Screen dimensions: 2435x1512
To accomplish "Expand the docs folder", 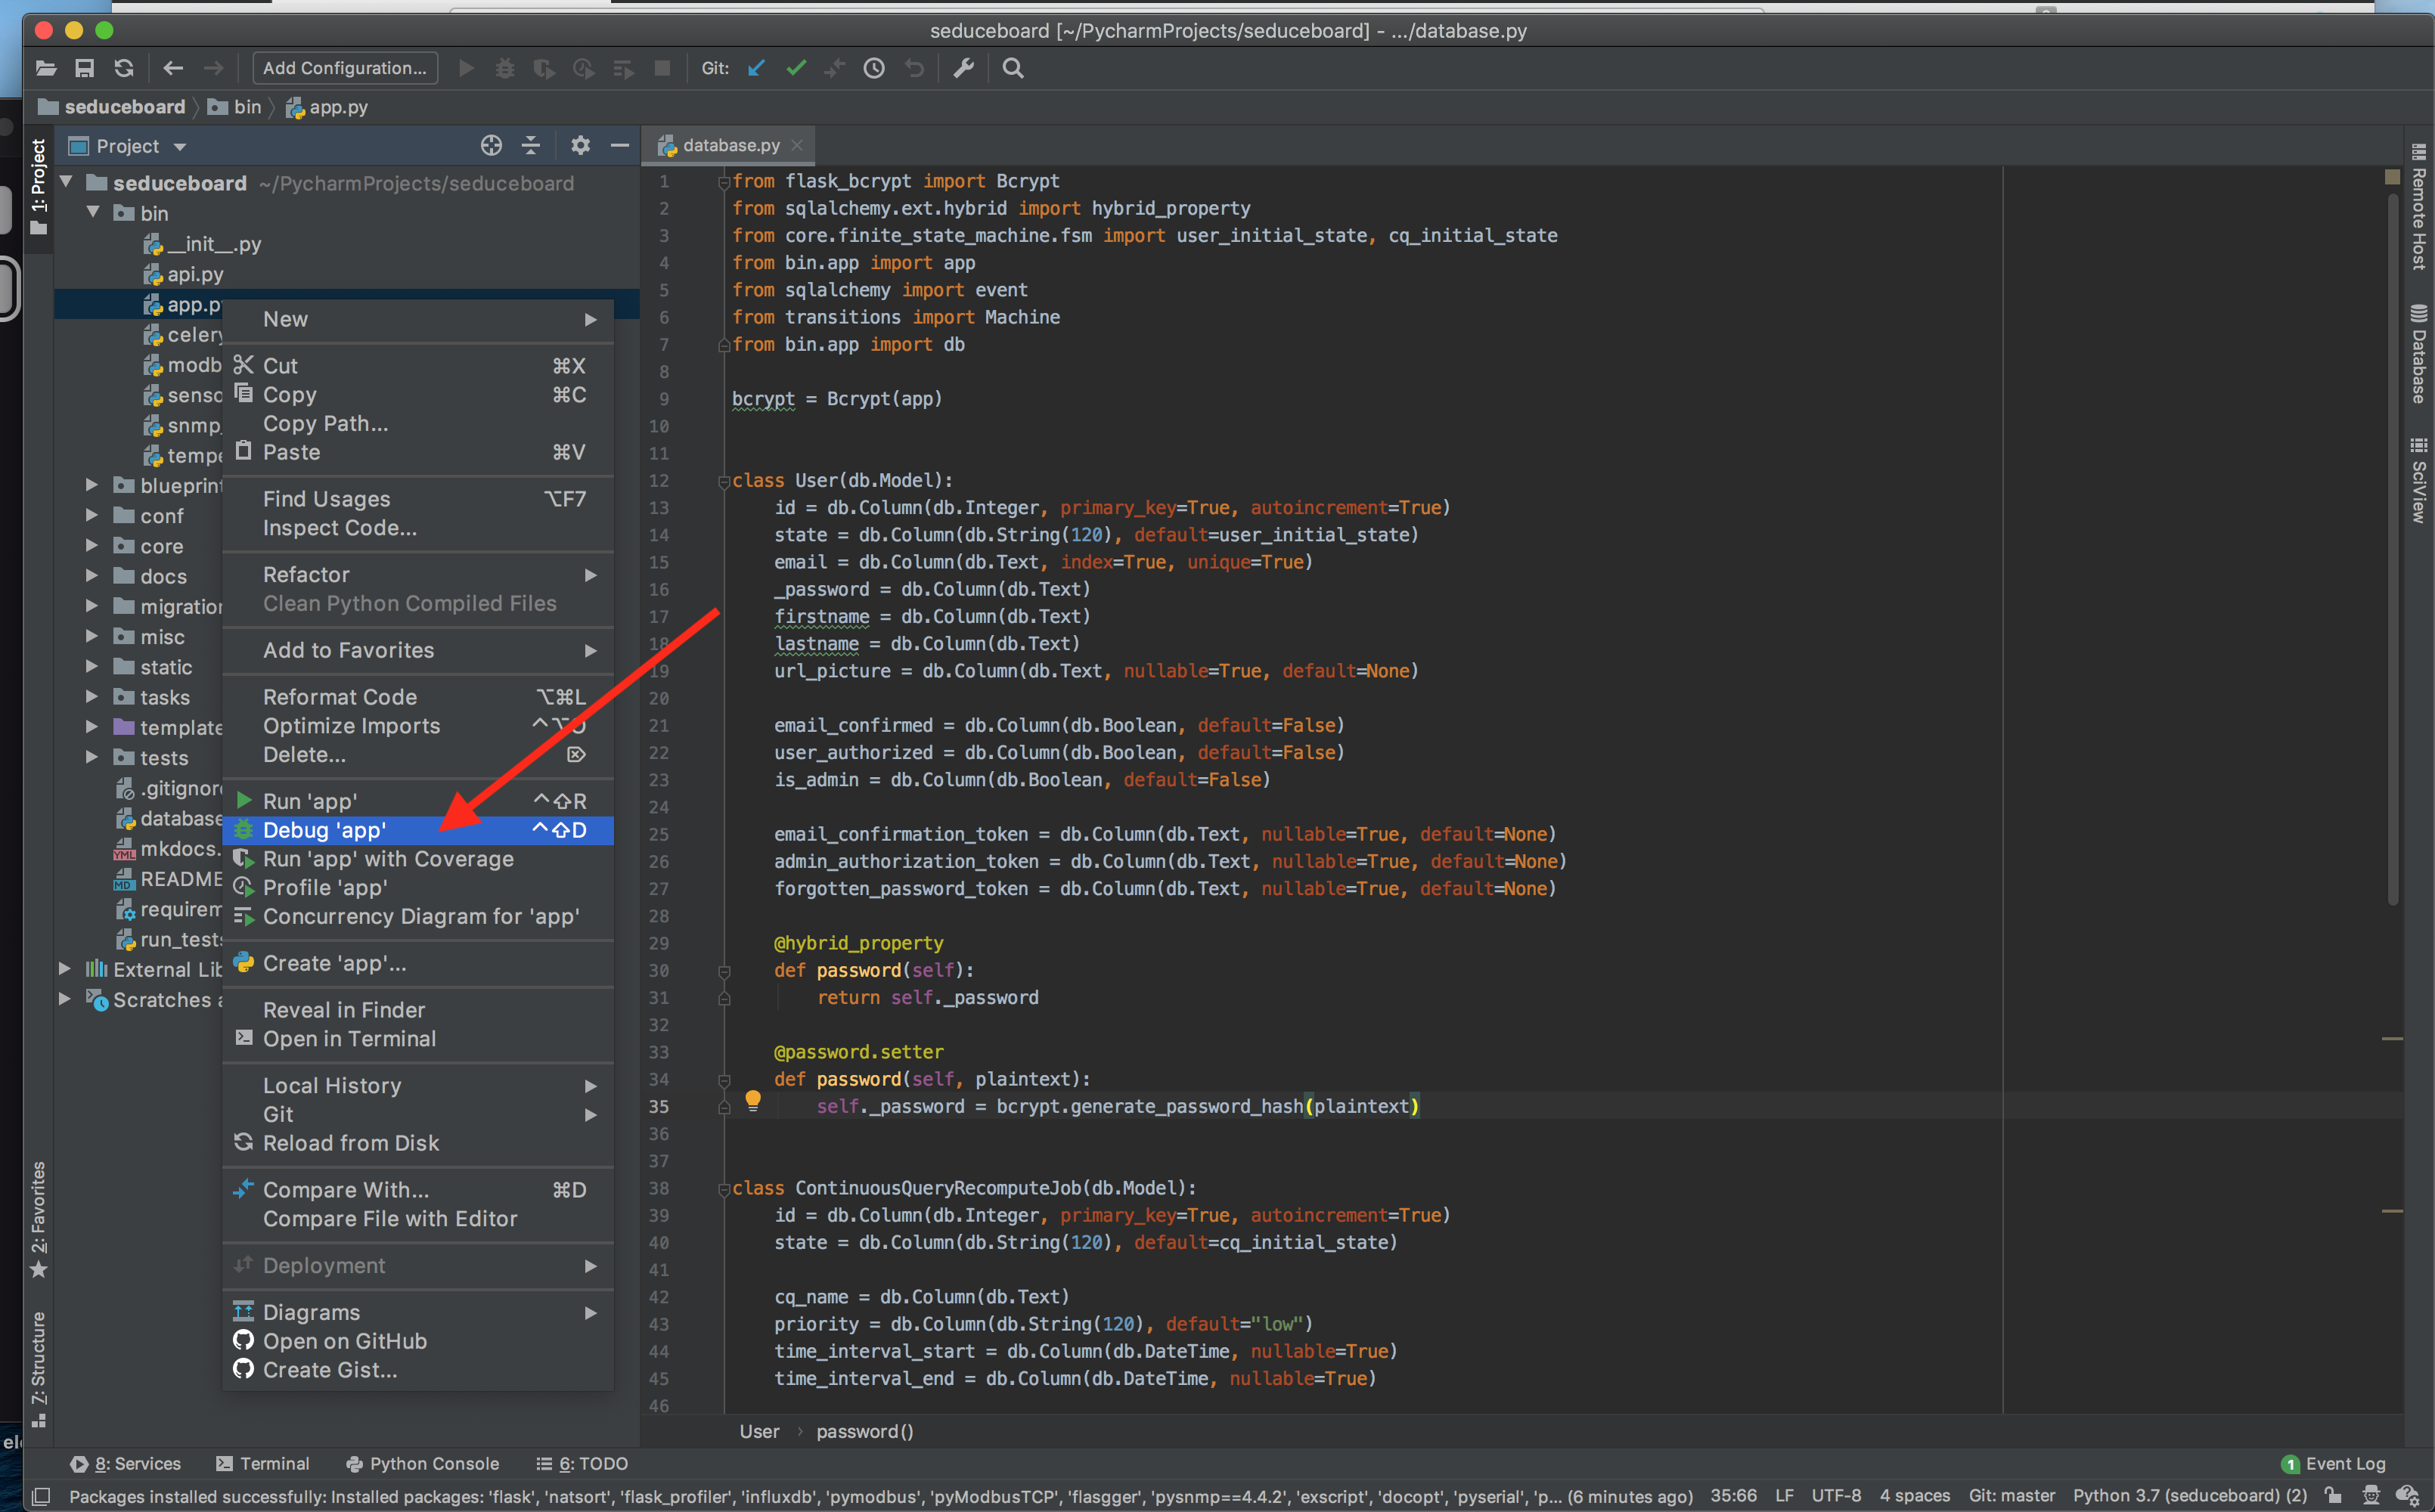I will click(92, 576).
